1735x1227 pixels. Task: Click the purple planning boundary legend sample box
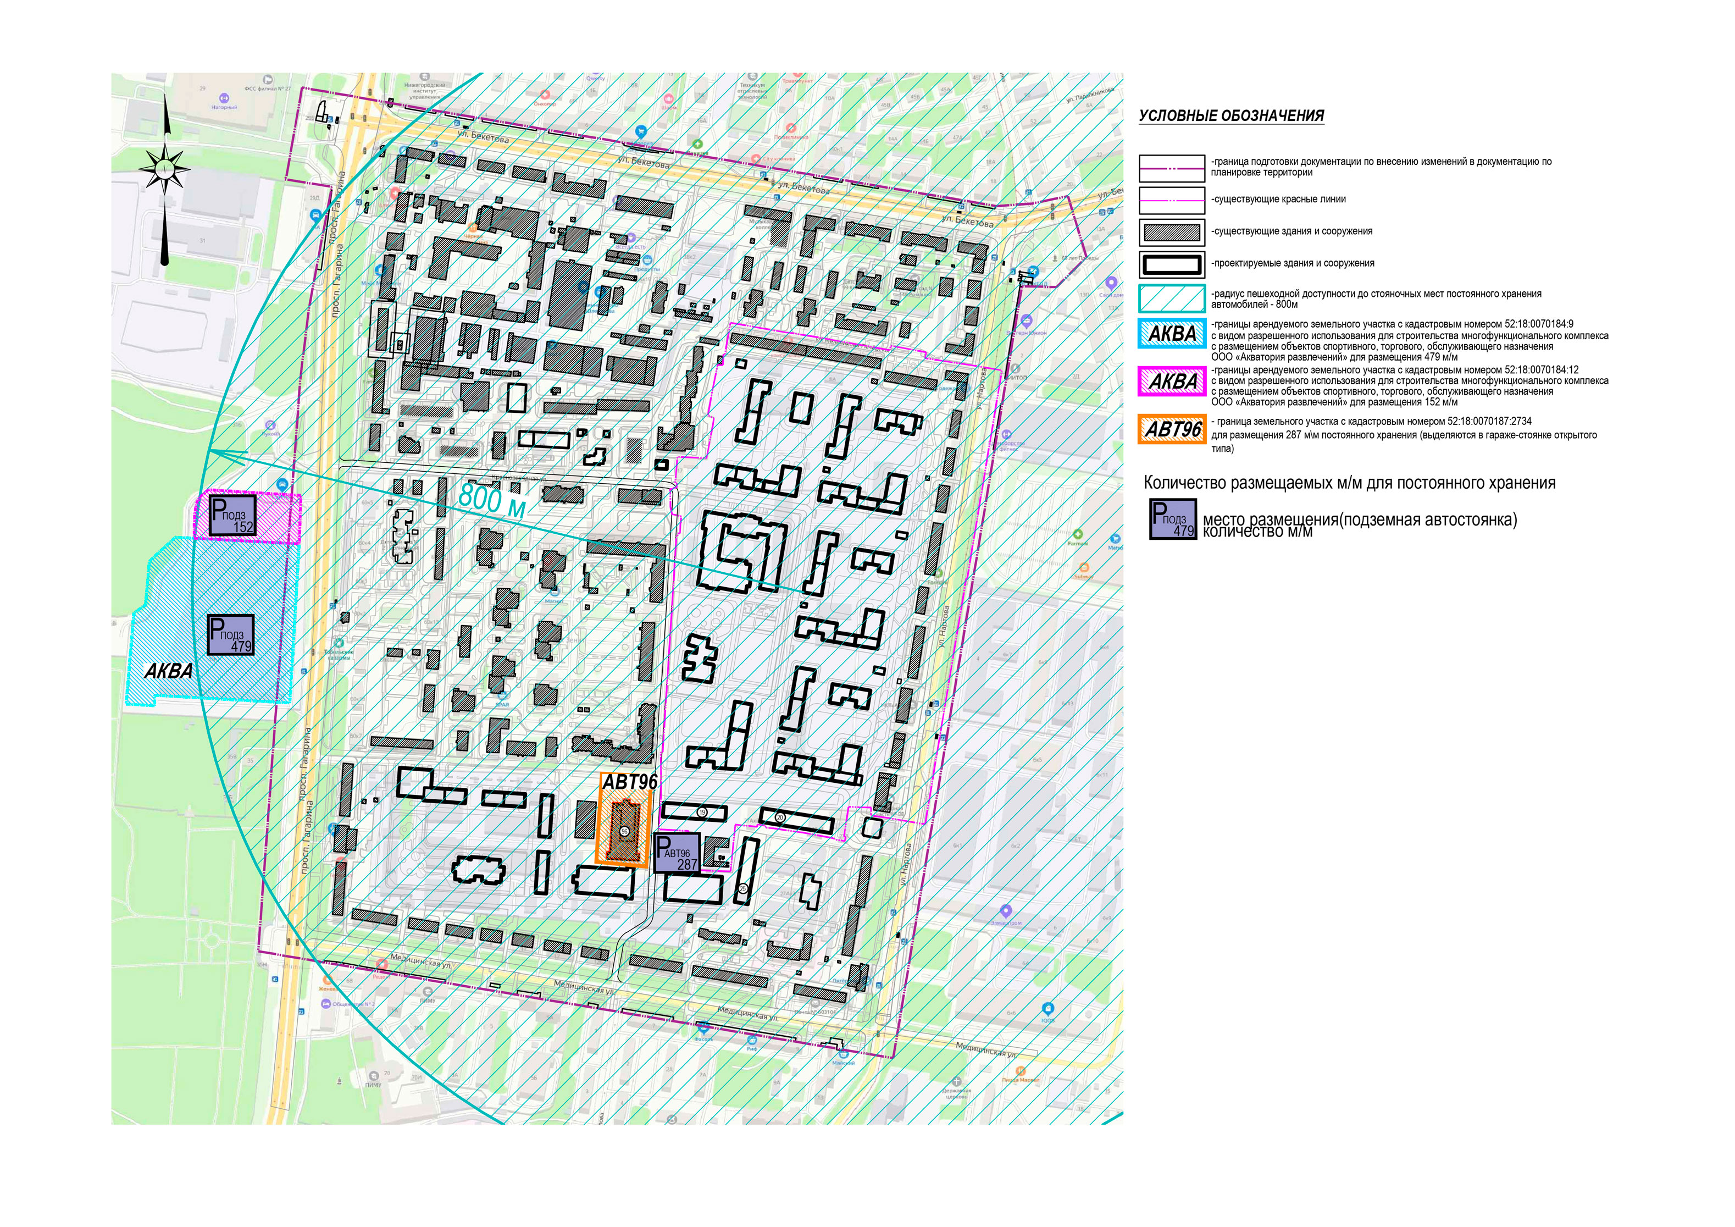(x=1171, y=169)
